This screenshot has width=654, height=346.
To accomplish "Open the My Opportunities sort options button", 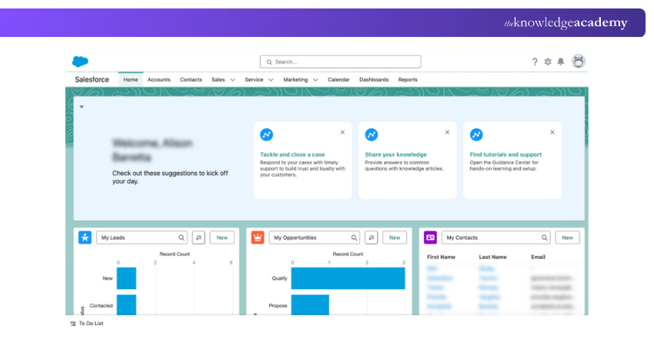I will point(371,238).
